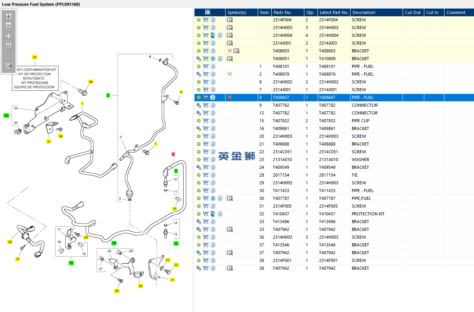Sort by the Qty. column header

pos(310,12)
